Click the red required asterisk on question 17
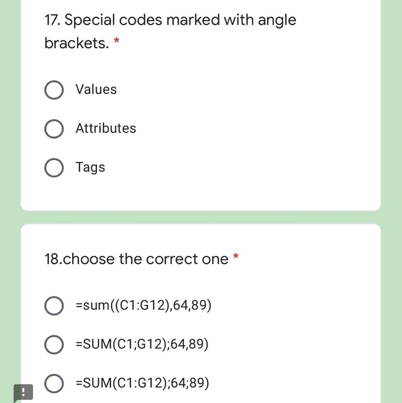 click(117, 41)
